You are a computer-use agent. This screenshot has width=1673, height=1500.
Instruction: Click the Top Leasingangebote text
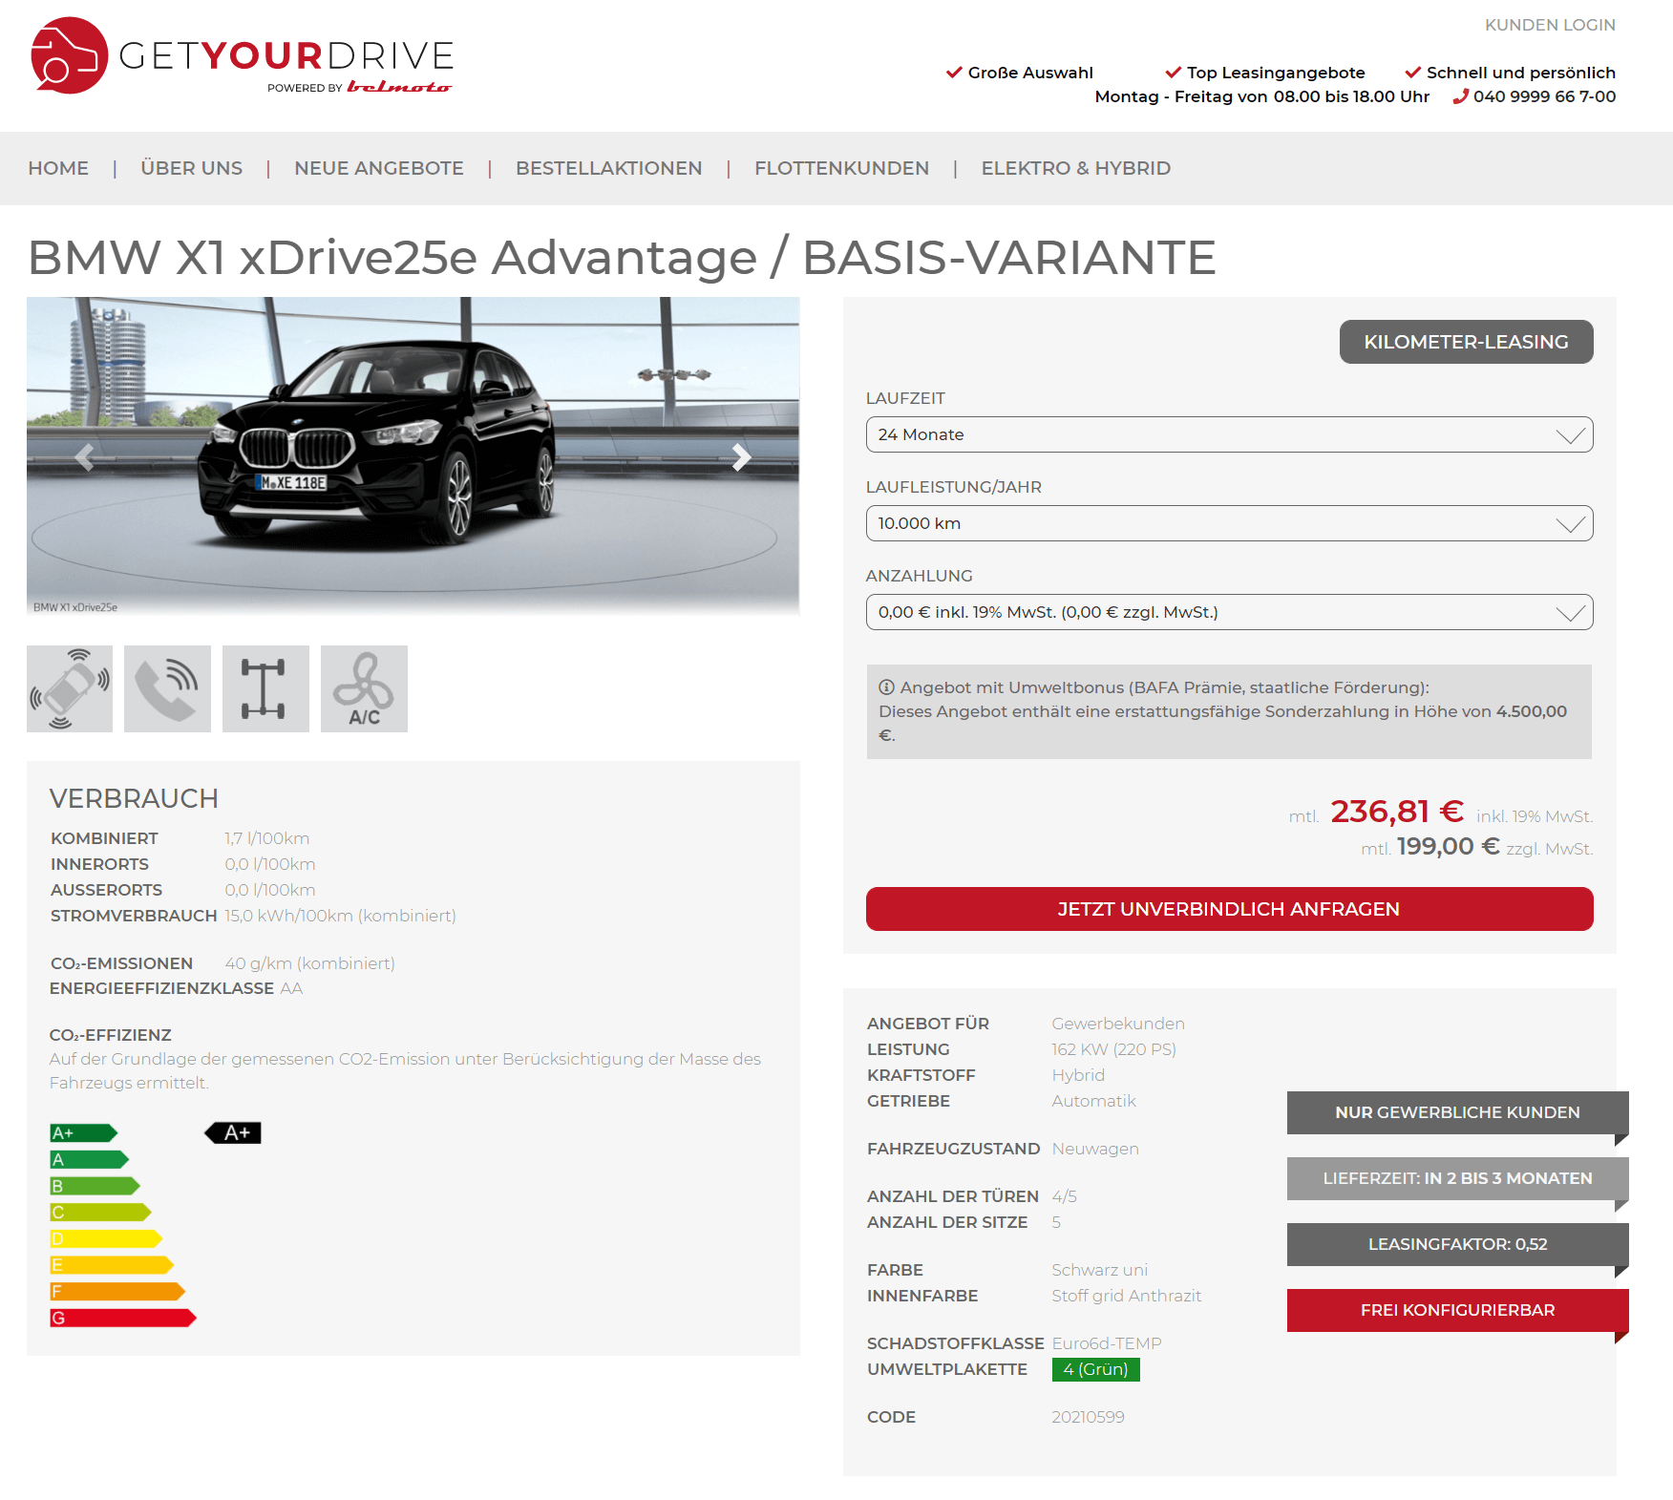1276,73
